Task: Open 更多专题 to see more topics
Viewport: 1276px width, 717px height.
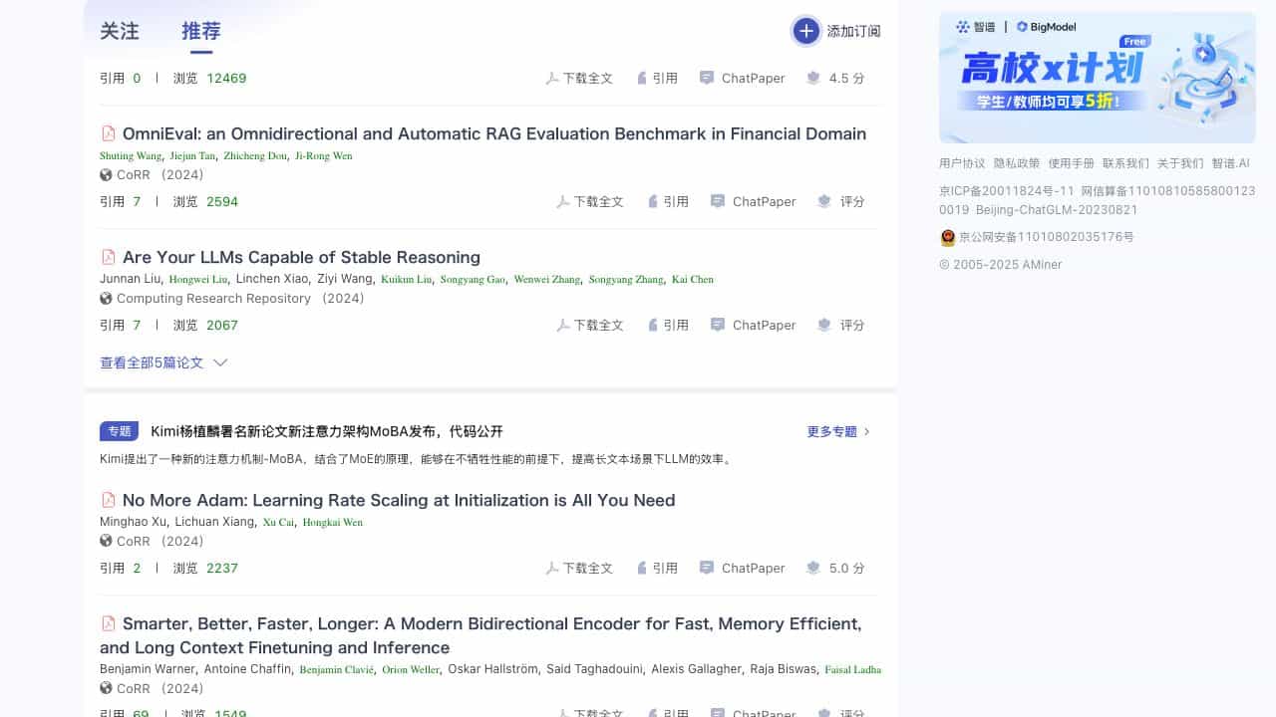Action: click(839, 431)
